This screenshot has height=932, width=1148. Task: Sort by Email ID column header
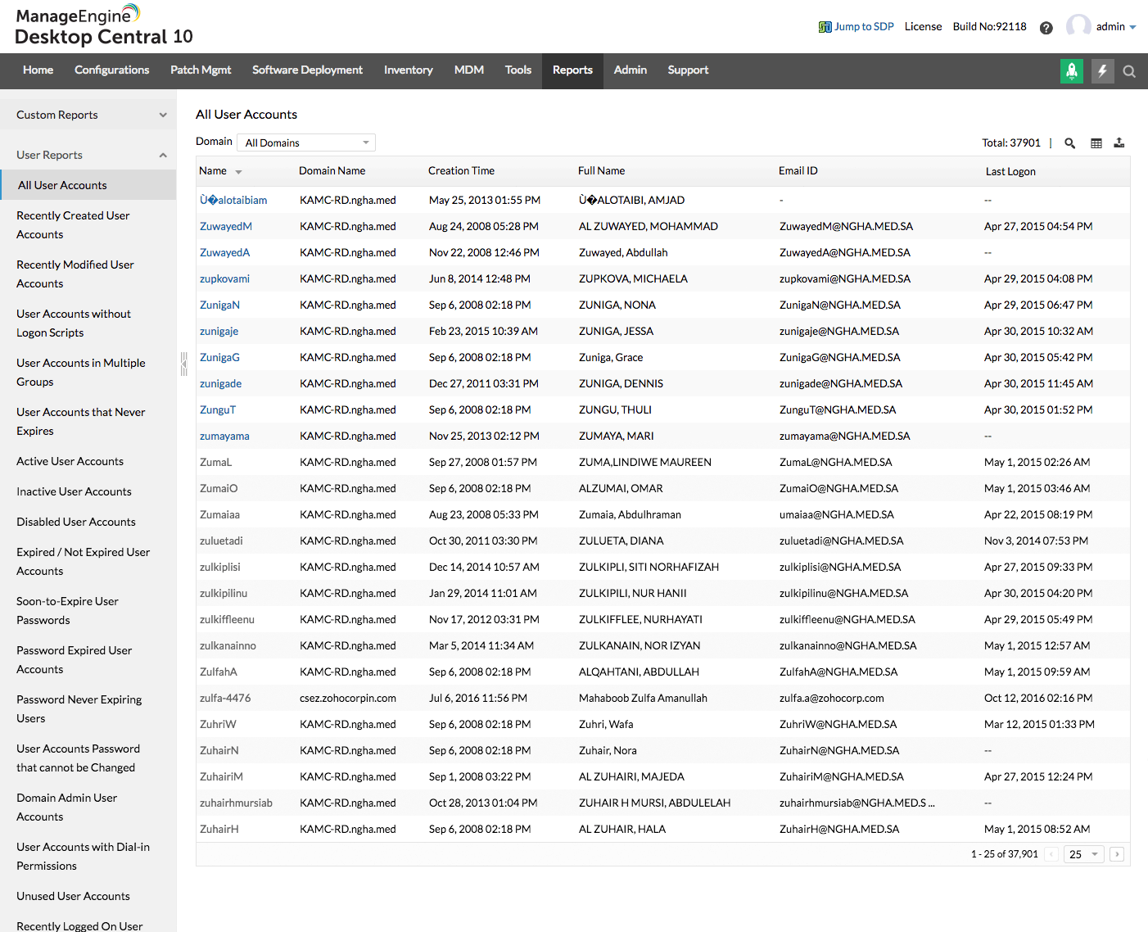pos(798,171)
